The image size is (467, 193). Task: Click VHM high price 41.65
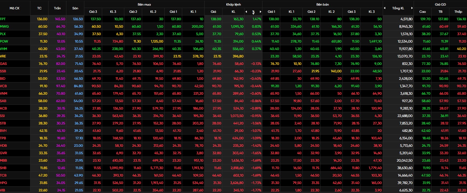point(426,49)
